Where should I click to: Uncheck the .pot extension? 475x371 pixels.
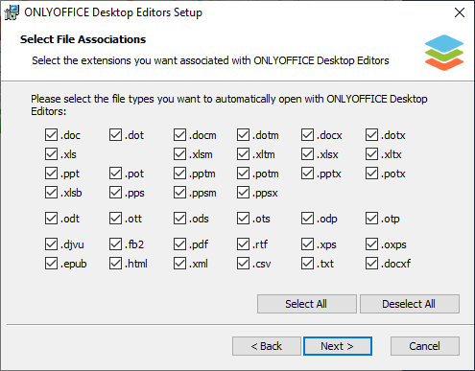[115, 174]
